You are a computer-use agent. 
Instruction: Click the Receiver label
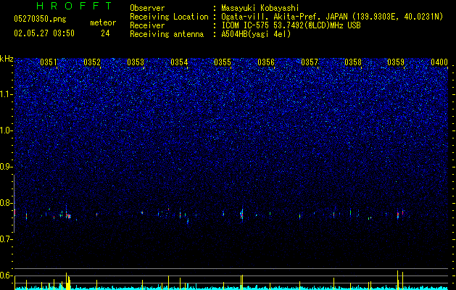[x=147, y=25]
